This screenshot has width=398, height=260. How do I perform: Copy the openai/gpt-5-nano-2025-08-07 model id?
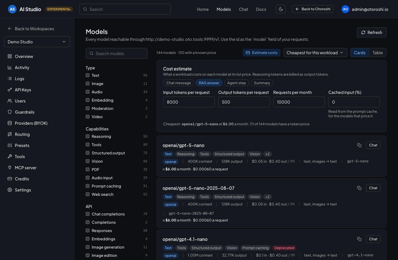pos(359,188)
